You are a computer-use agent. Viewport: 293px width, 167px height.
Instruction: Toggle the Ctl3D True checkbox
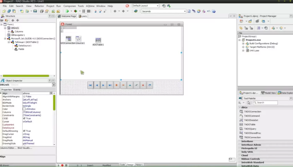(24, 118)
